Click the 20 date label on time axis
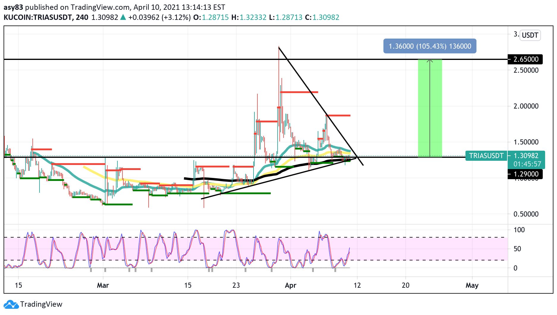The width and height of the screenshot is (557, 315). pyautogui.click(x=405, y=285)
